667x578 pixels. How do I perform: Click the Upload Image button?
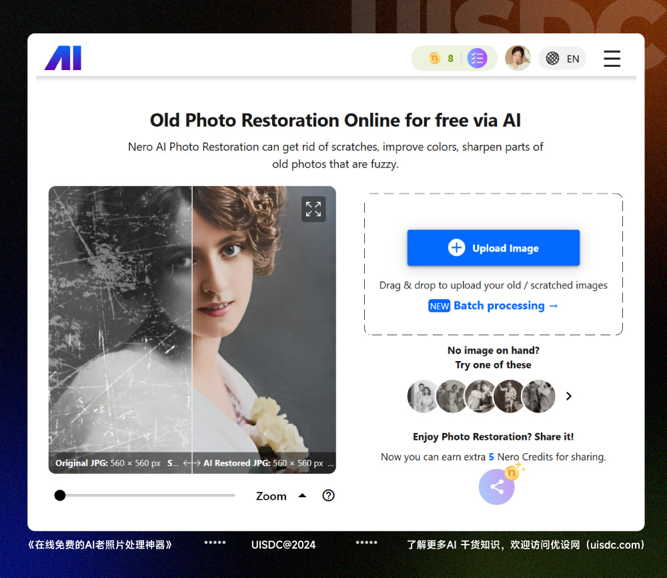pos(493,248)
